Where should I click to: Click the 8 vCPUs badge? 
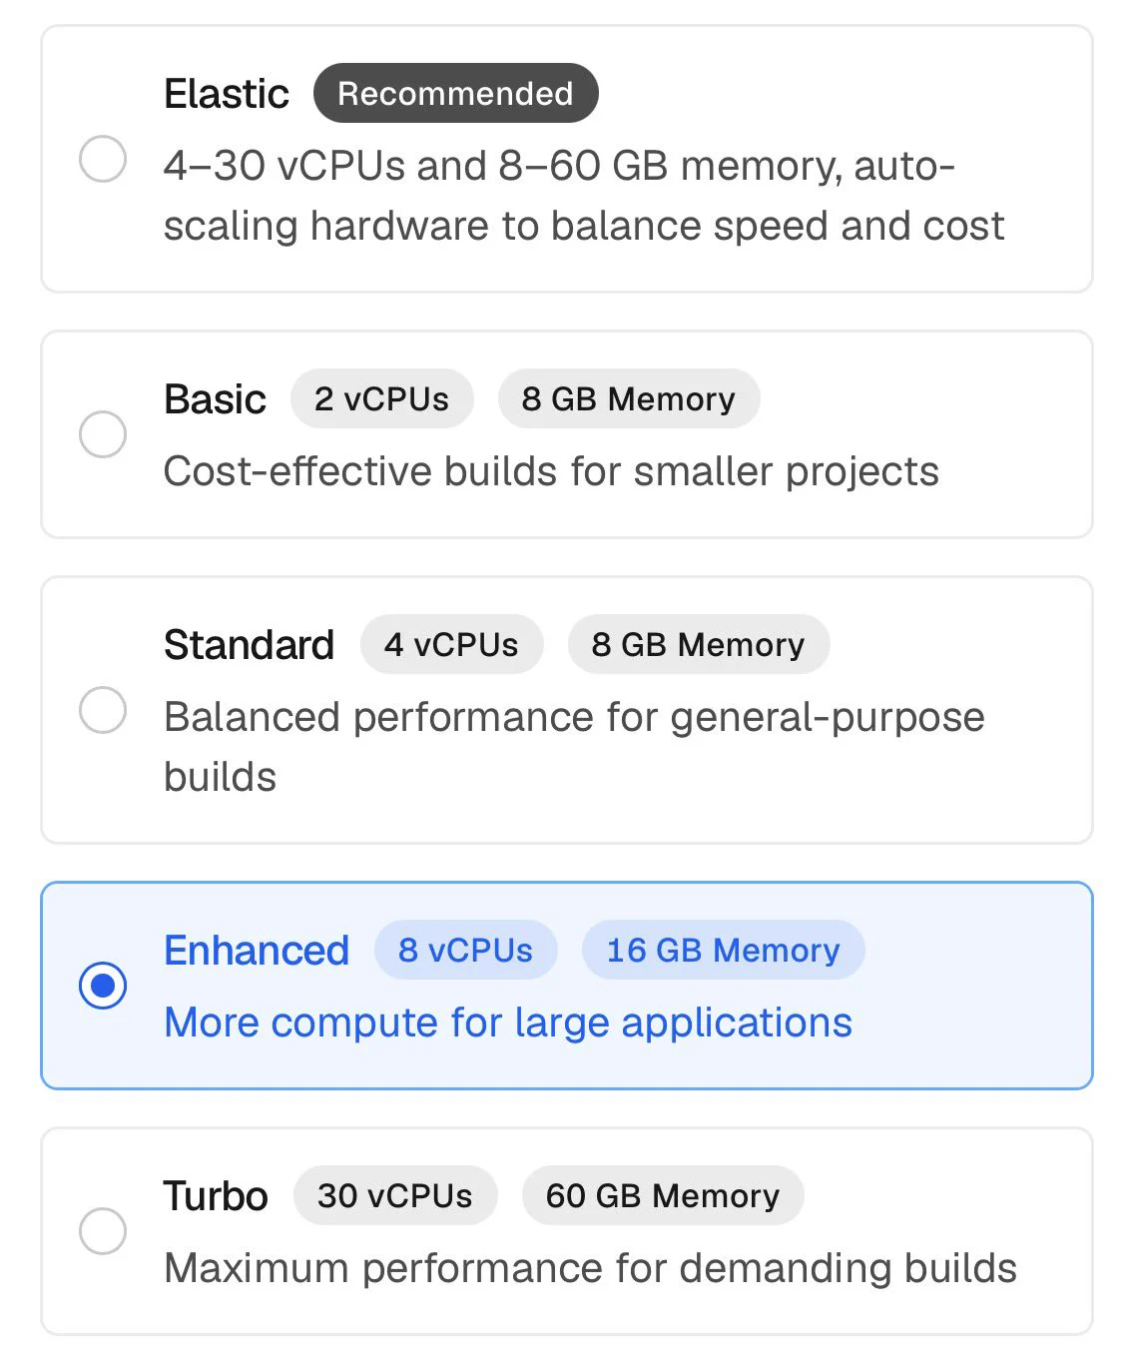point(465,951)
